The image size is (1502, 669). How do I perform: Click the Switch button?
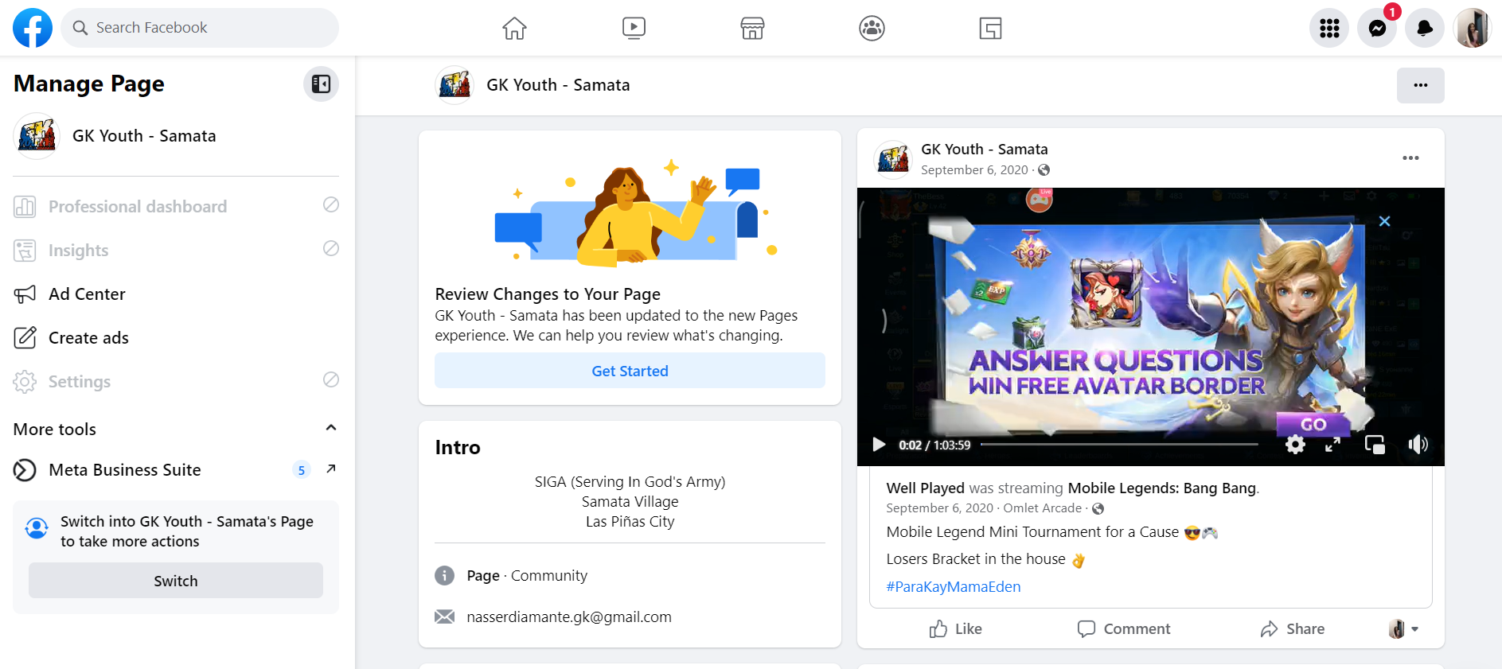(x=176, y=581)
